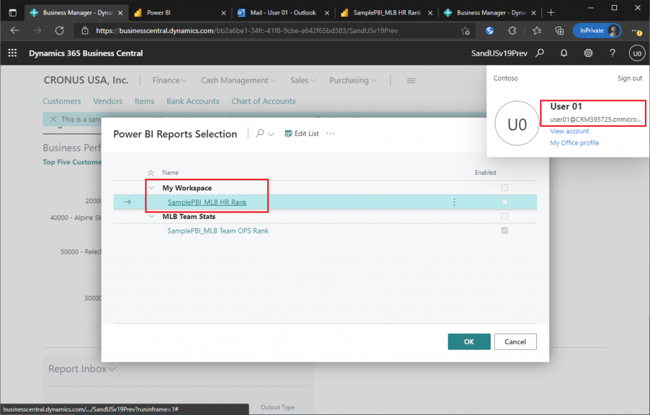Open the tab actions menu icon
The image size is (650, 415).
tap(13, 13)
